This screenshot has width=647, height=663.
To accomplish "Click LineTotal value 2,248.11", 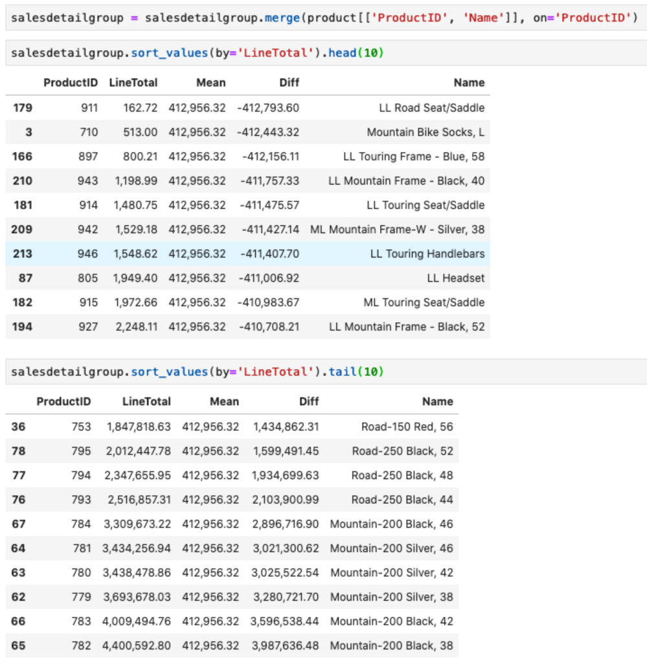I will coord(137,327).
